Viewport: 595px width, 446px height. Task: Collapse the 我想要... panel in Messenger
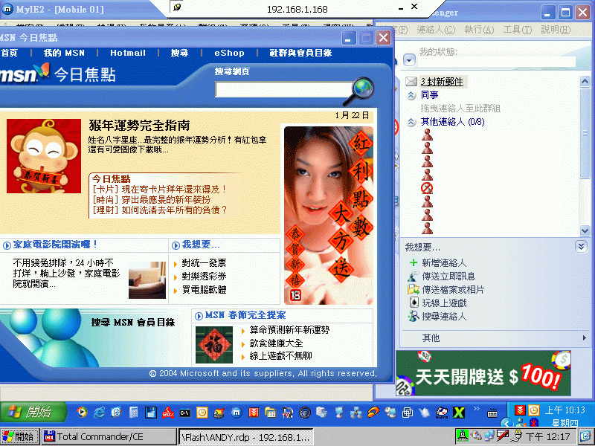point(581,246)
